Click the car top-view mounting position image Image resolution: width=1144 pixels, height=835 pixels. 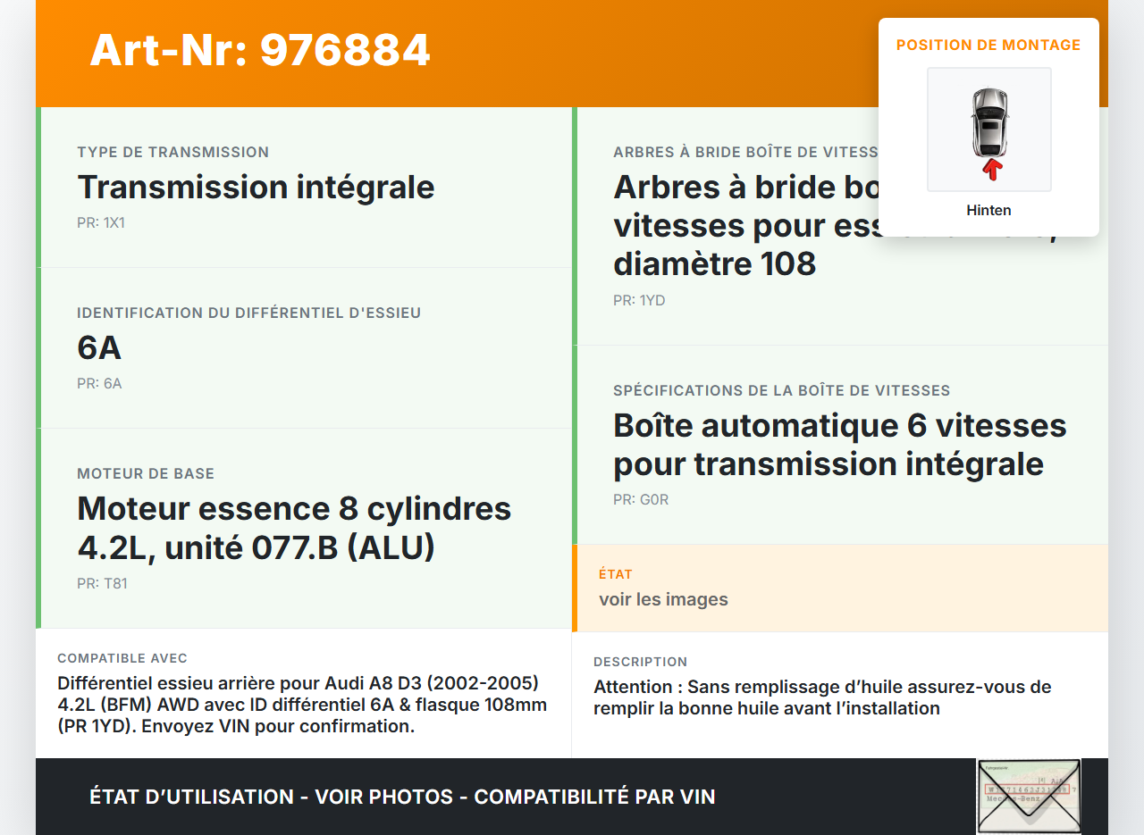click(x=988, y=129)
